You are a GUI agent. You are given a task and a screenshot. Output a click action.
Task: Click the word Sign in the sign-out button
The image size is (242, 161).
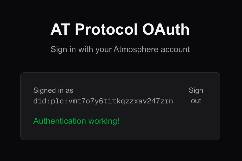pyautogui.click(x=196, y=90)
